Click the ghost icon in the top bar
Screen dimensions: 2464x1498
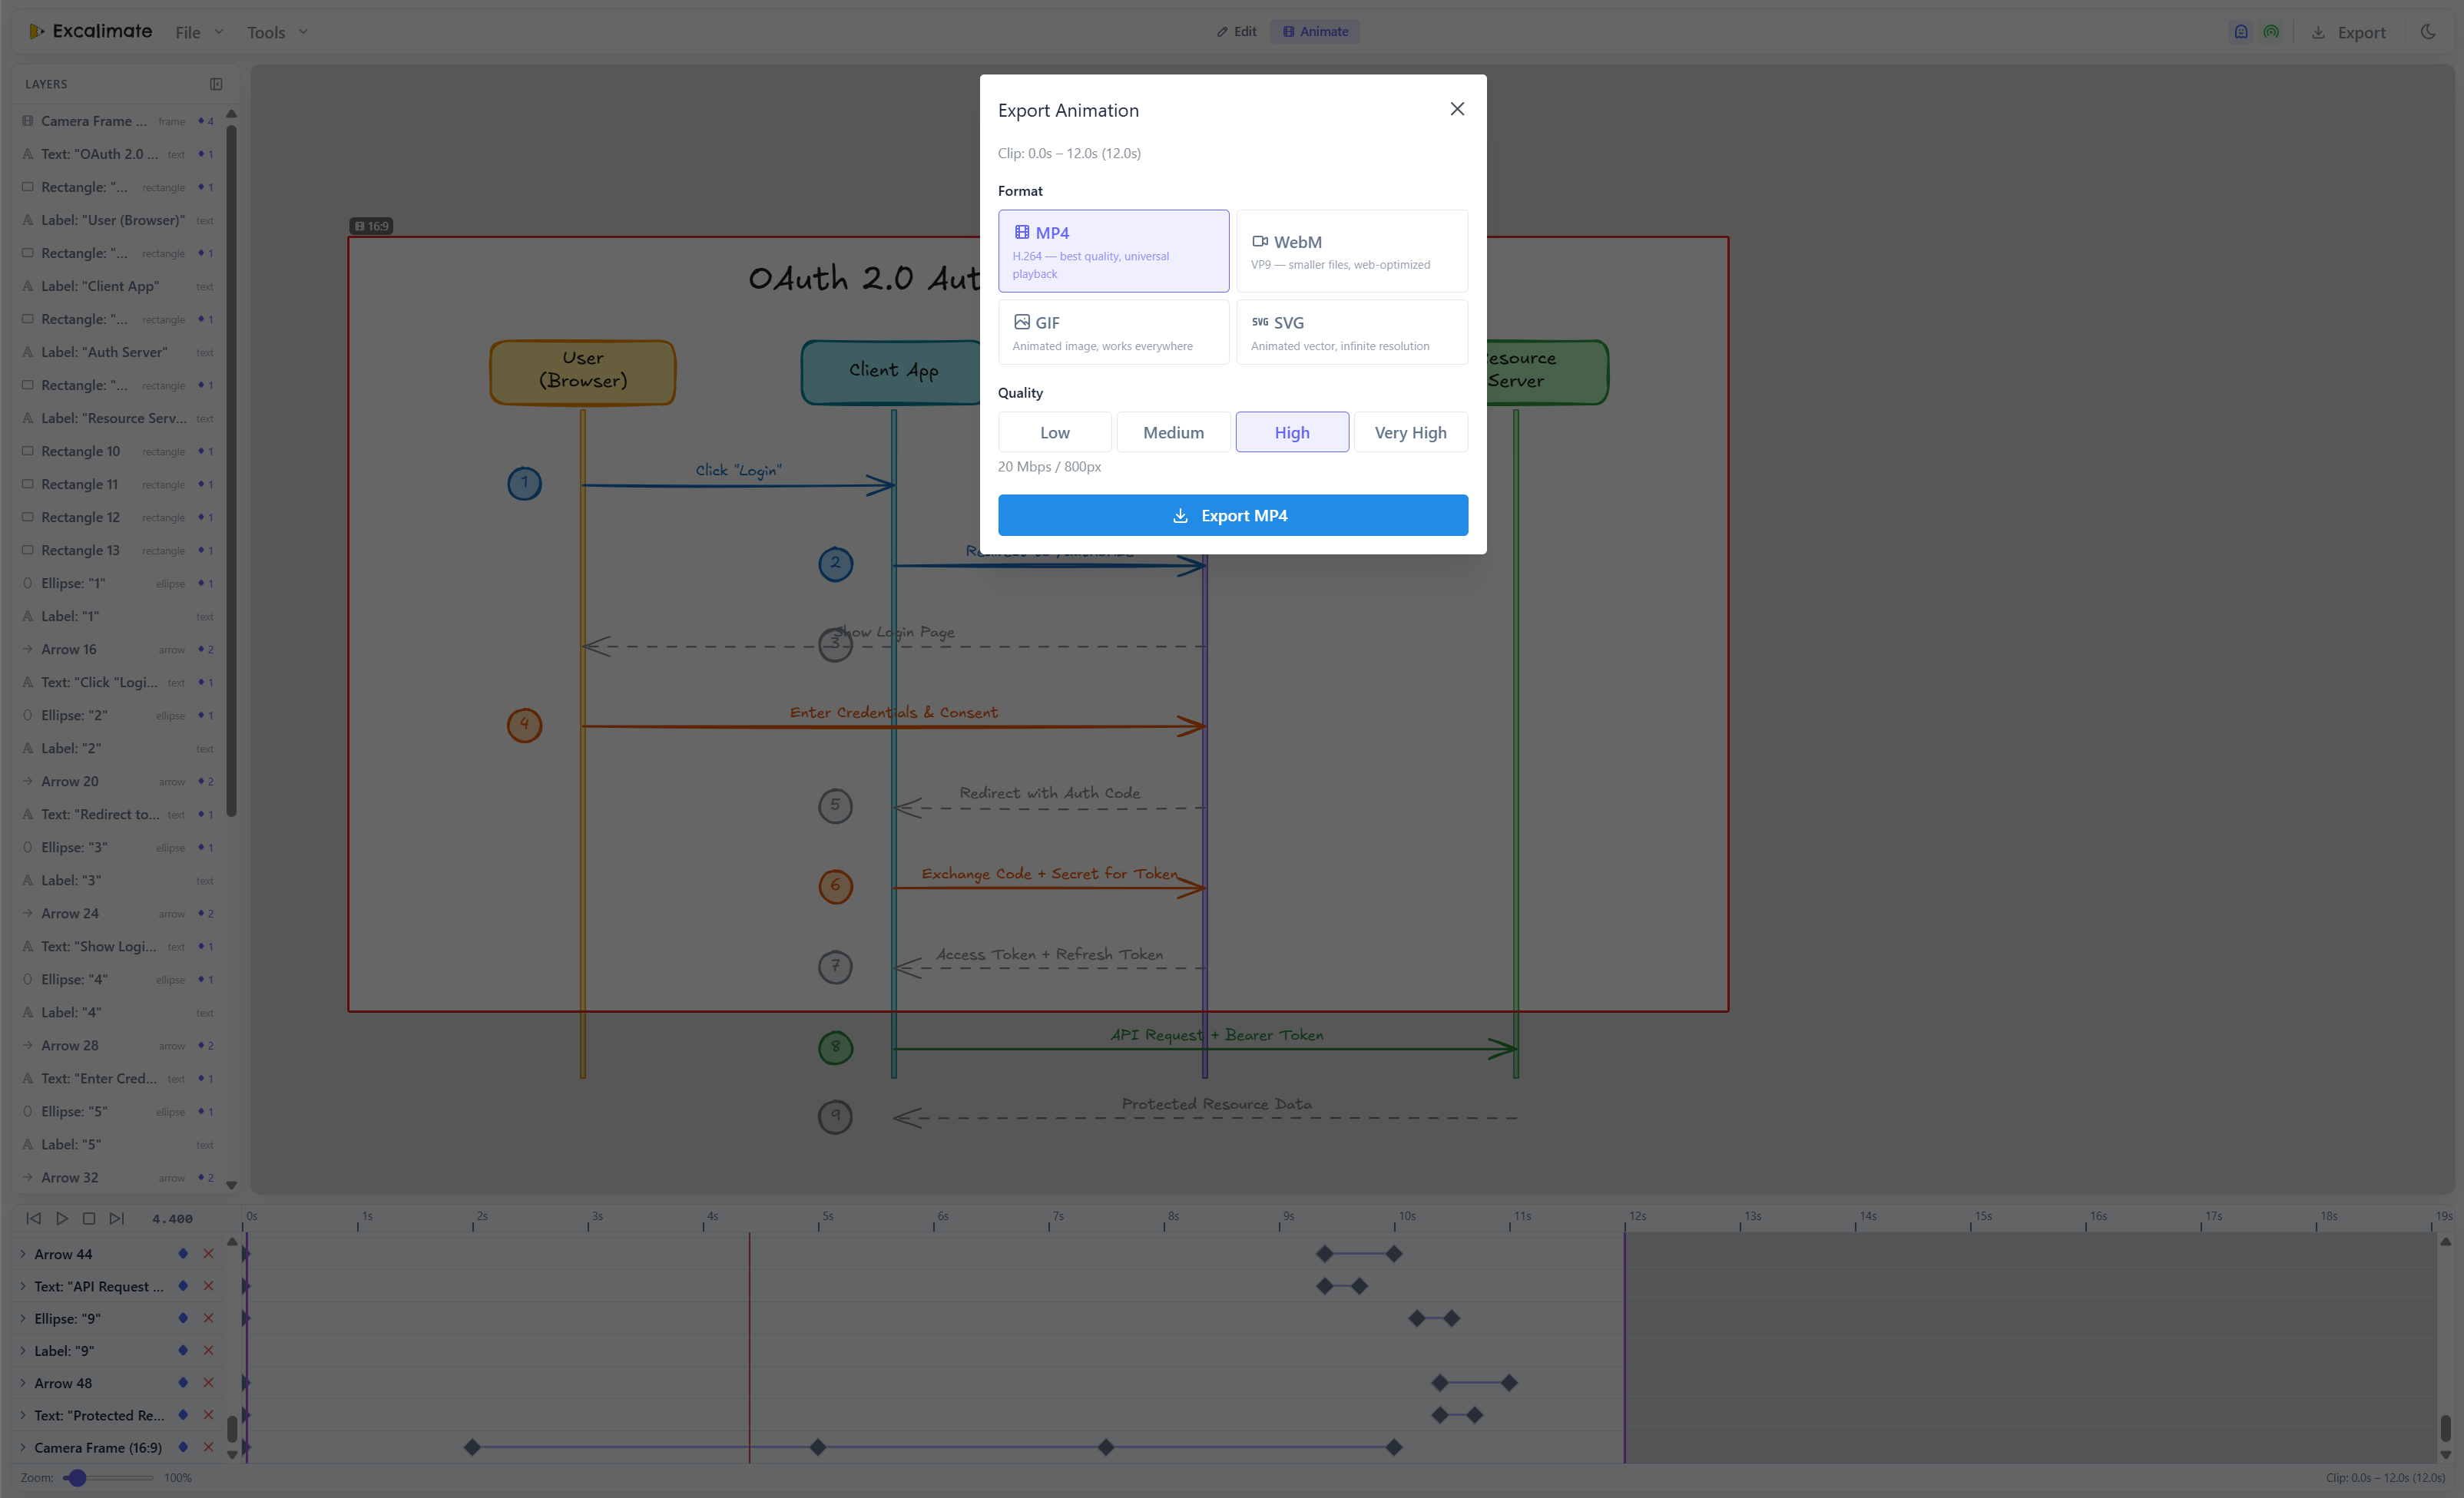(x=2241, y=32)
